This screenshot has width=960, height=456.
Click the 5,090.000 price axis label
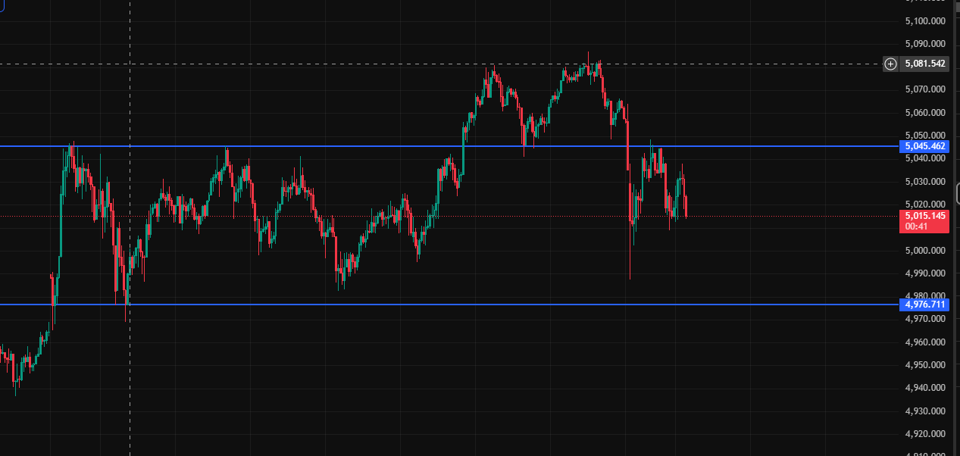925,44
